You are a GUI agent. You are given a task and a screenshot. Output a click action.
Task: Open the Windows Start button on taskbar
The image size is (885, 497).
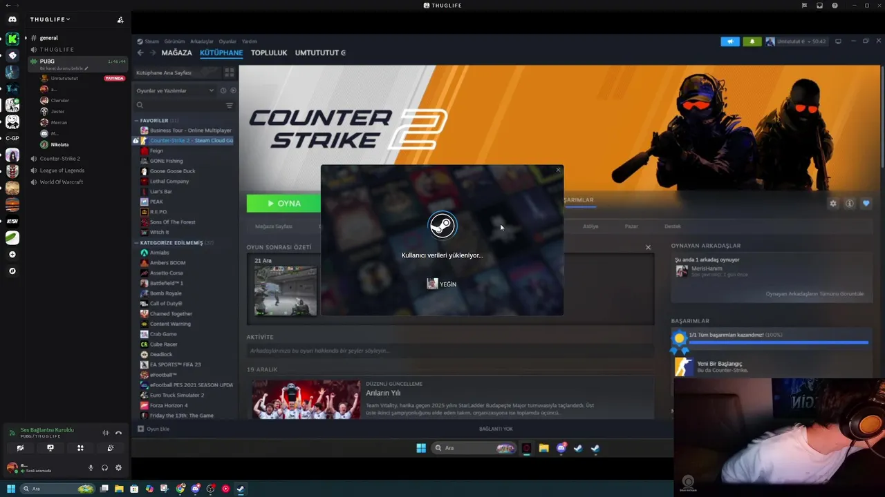point(11,489)
